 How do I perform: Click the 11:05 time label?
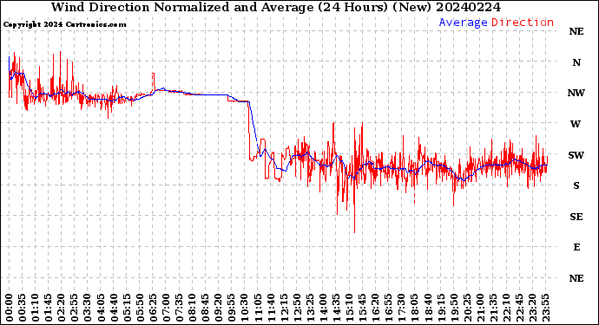coord(258,308)
